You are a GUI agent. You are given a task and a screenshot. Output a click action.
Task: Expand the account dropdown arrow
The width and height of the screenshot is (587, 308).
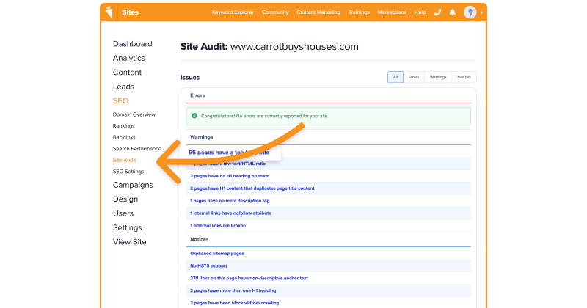(x=481, y=12)
